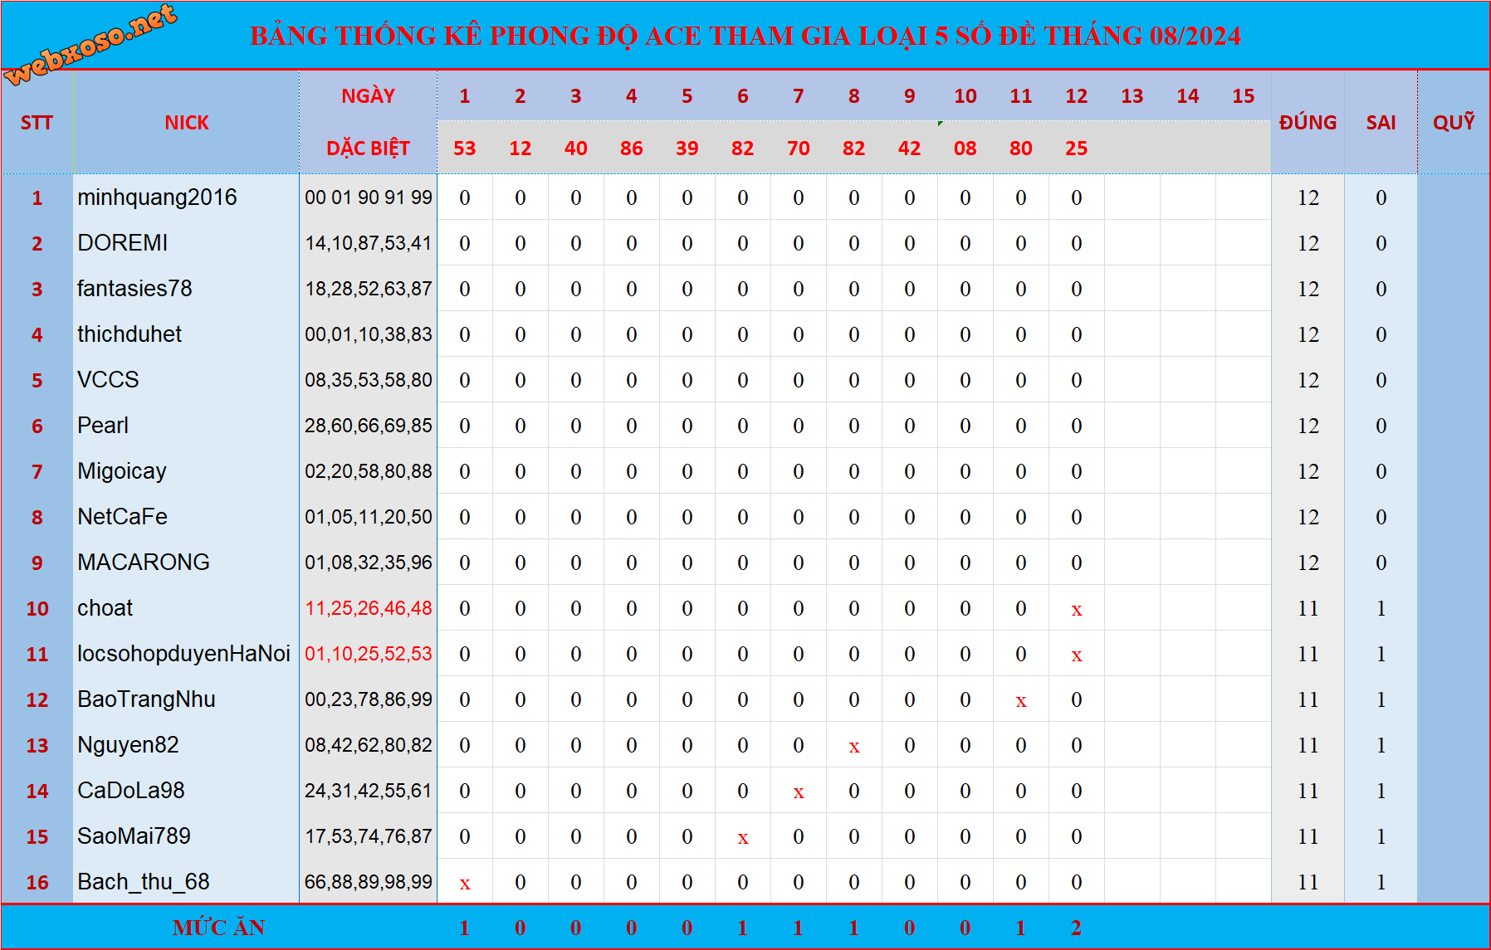Click the ĐÚNG column header

1308,123
